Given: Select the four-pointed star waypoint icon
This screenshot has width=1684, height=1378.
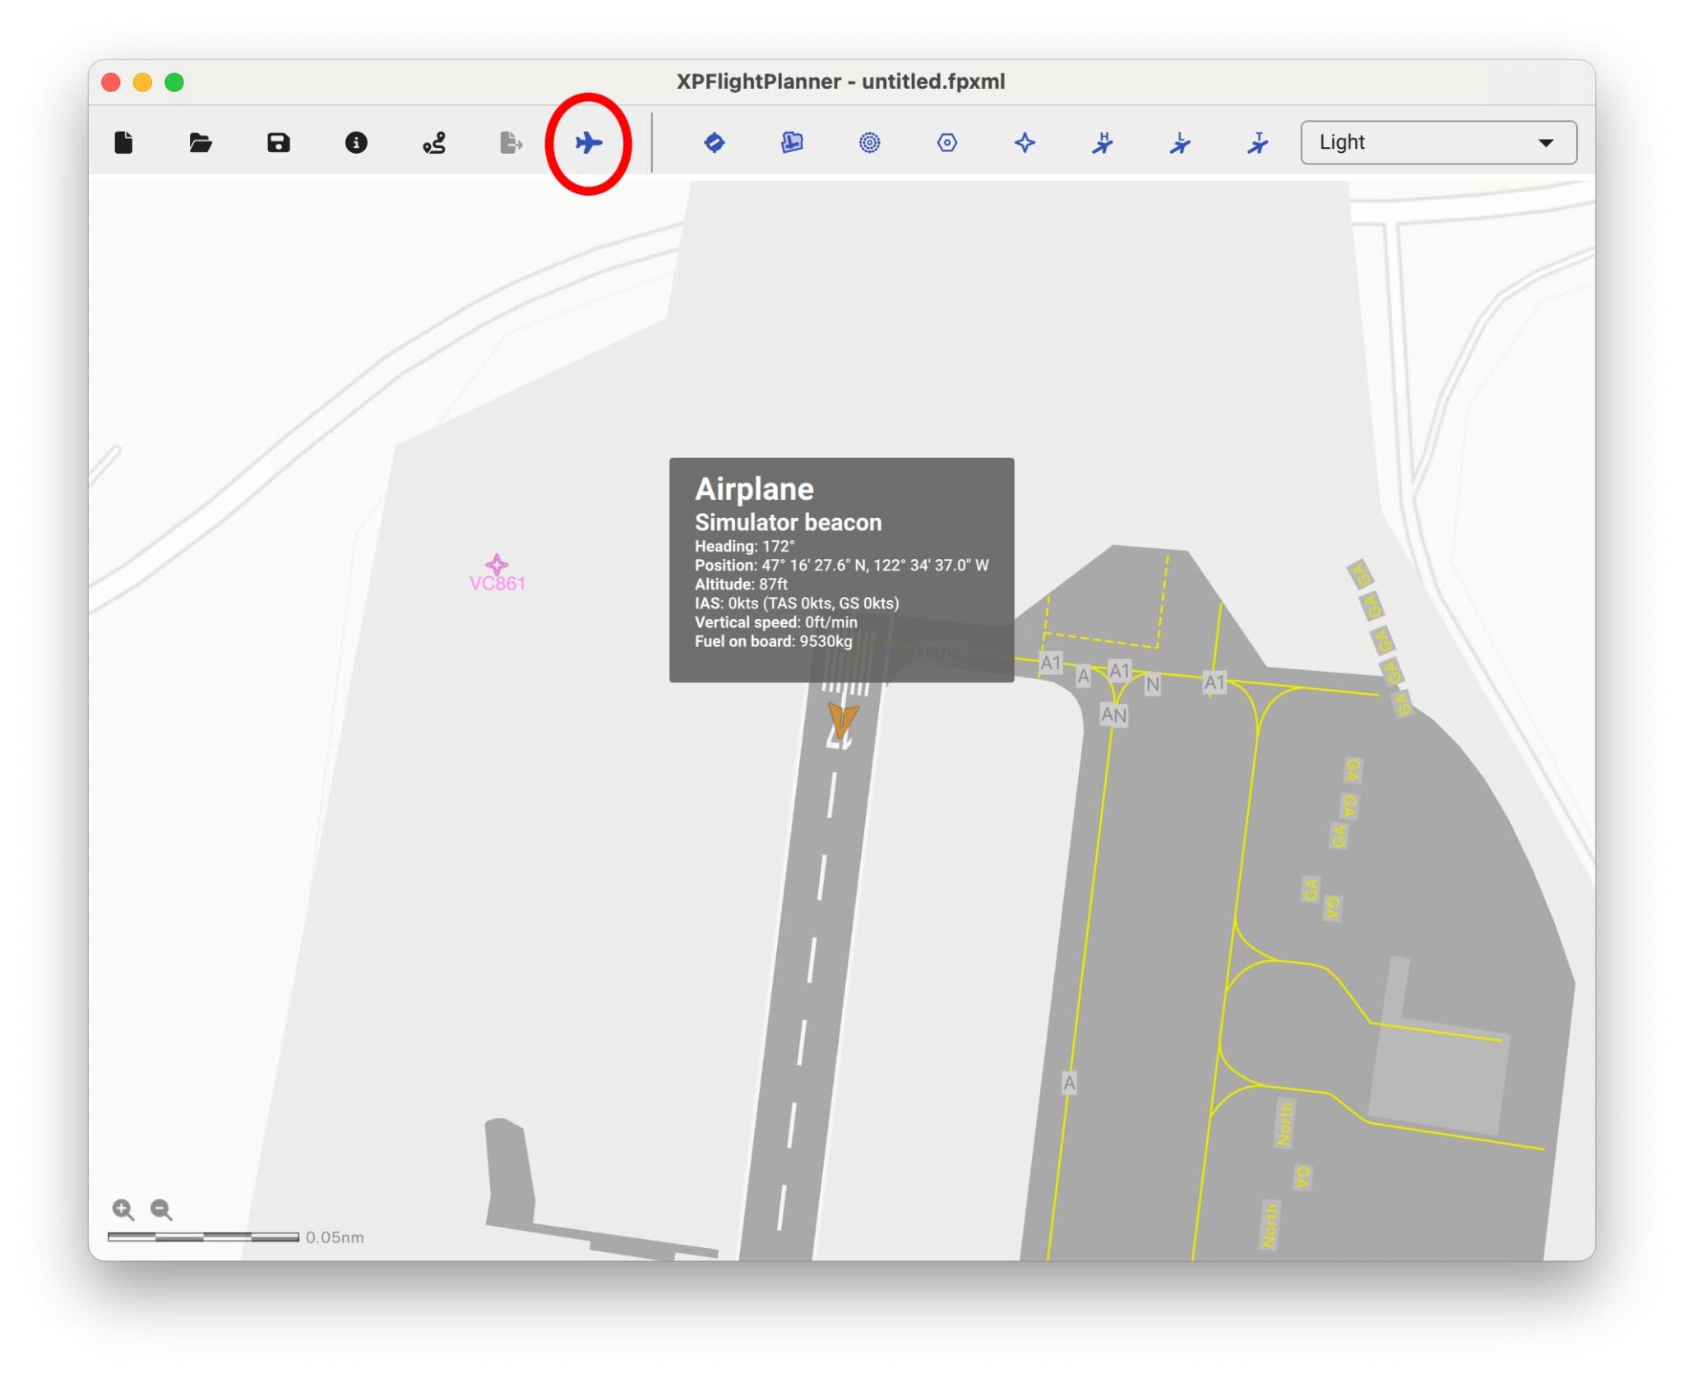Looking at the screenshot, I should pyautogui.click(x=1025, y=142).
